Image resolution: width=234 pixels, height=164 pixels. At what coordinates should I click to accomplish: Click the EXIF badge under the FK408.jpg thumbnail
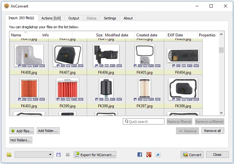click(42, 66)
